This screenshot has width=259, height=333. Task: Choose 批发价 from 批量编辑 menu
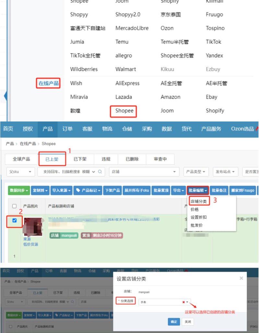196,225
